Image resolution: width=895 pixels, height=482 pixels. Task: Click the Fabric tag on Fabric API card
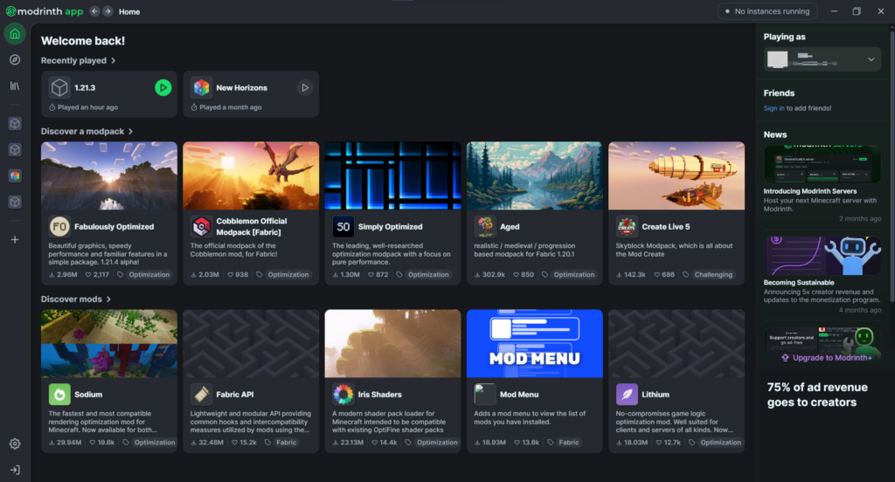(x=286, y=442)
